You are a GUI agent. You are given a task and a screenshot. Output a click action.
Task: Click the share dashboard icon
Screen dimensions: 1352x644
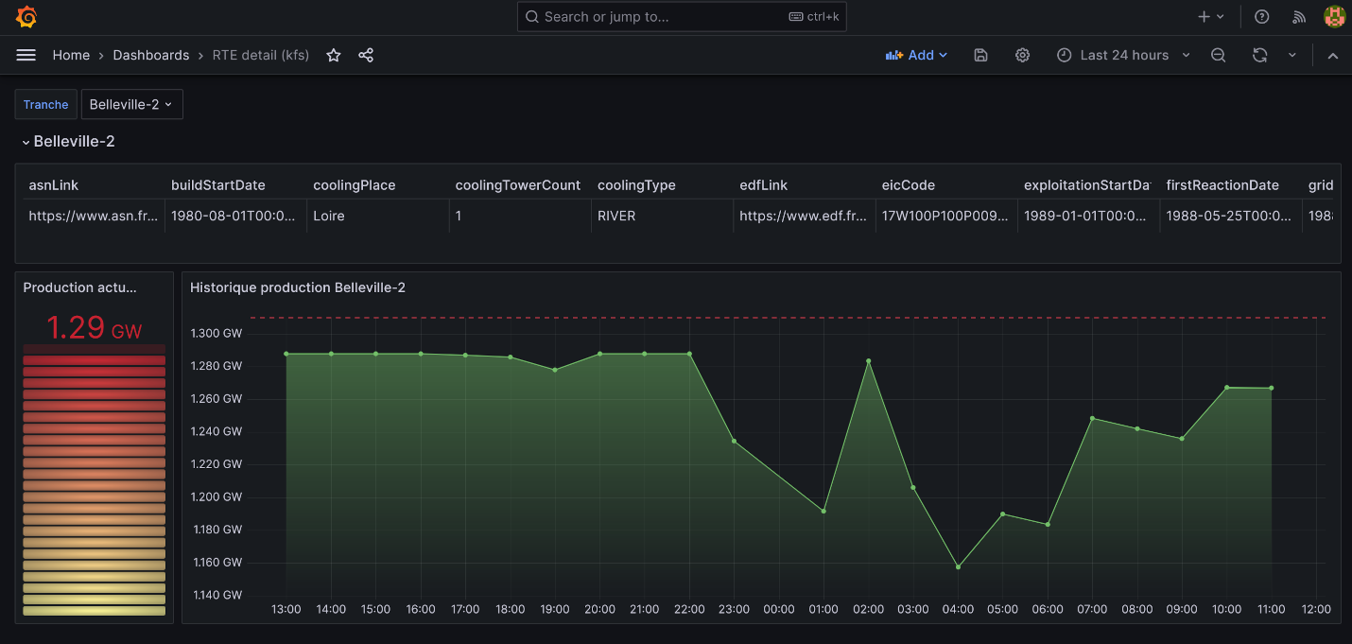tap(366, 56)
